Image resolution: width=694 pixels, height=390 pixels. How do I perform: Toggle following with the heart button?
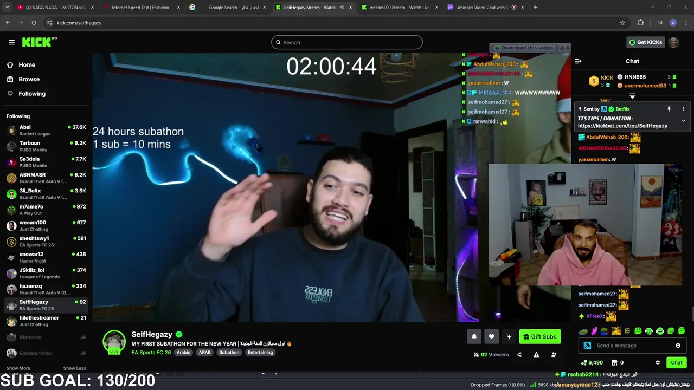pyautogui.click(x=491, y=336)
